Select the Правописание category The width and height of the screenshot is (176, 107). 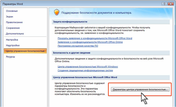[x=14, y=22]
